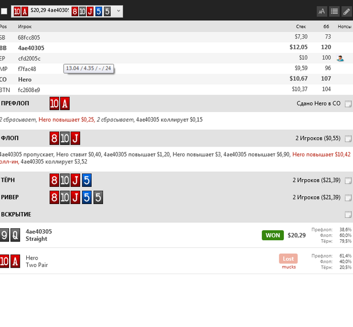Tick the white checkbox beside hand selector
The height and width of the screenshot is (327, 353).
click(x=4, y=11)
